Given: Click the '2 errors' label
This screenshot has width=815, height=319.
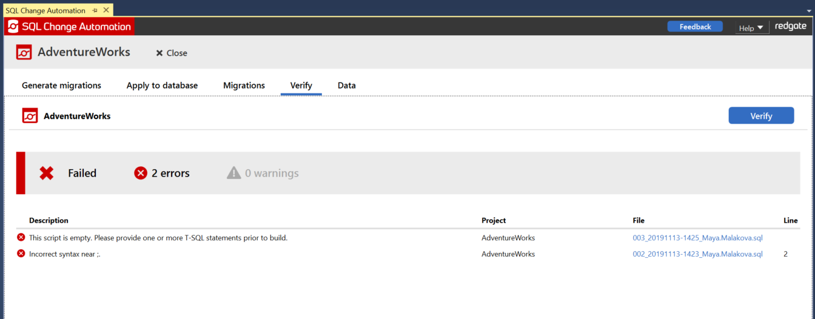Looking at the screenshot, I should 170,173.
